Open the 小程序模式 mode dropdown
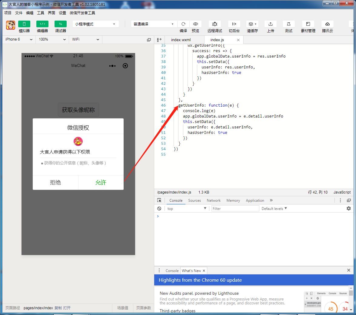 95,24
